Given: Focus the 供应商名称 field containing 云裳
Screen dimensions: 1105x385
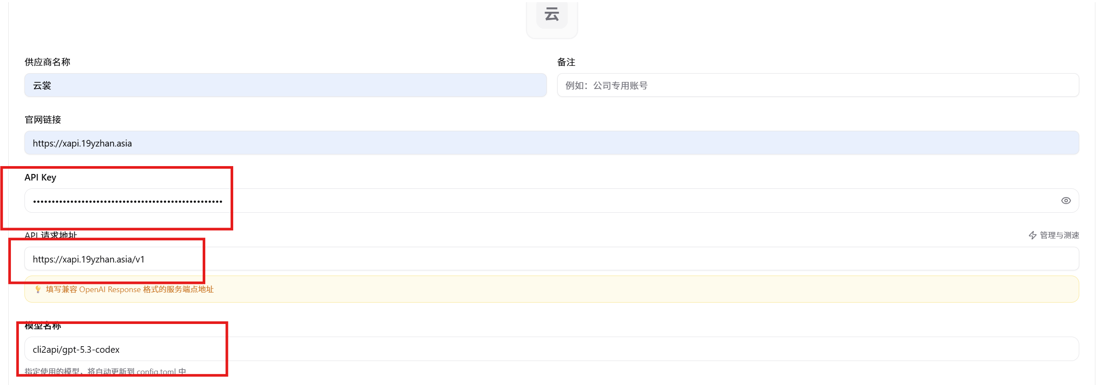Looking at the screenshot, I should coord(285,85).
